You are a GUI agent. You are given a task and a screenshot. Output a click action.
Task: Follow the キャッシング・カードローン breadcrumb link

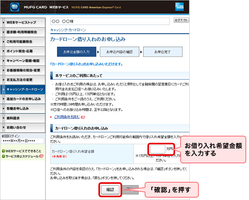pos(68,30)
